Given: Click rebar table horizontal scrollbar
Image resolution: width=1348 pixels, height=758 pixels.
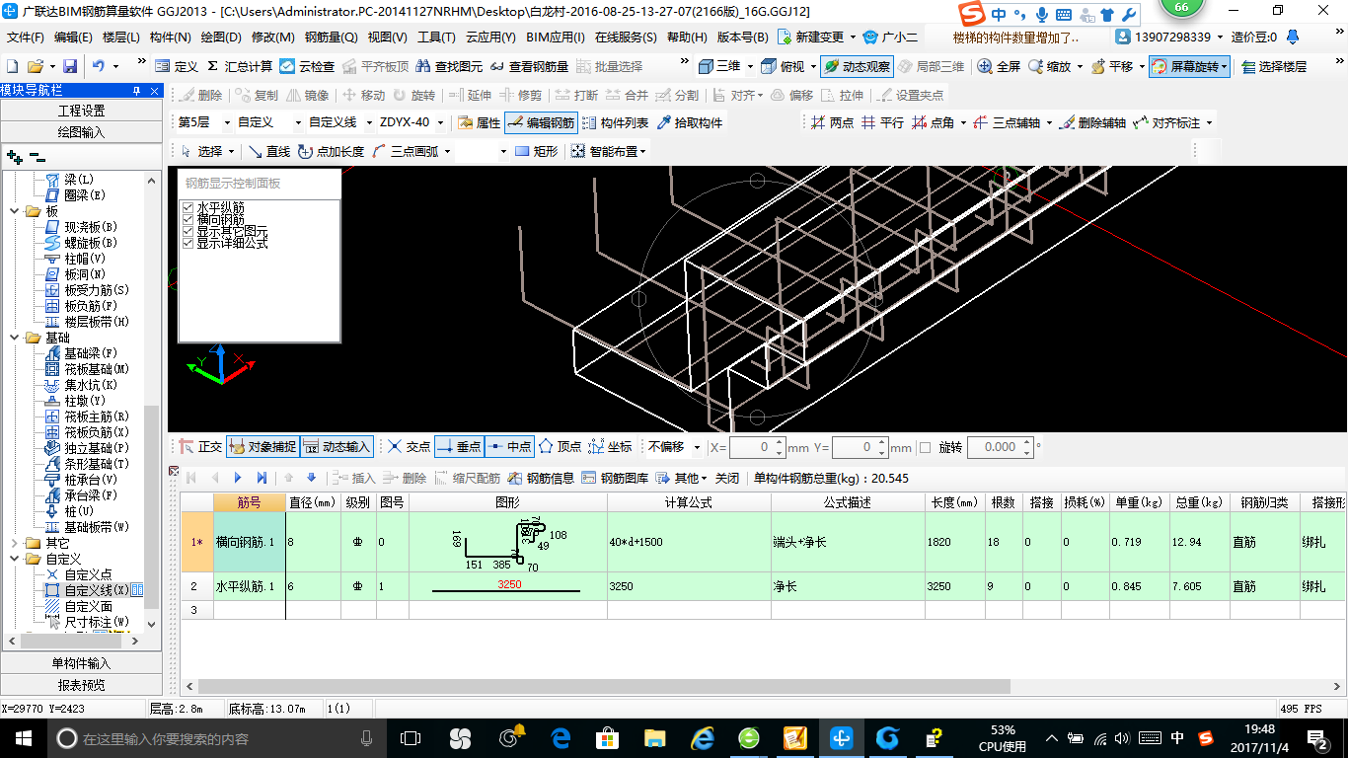Looking at the screenshot, I should click(x=604, y=686).
